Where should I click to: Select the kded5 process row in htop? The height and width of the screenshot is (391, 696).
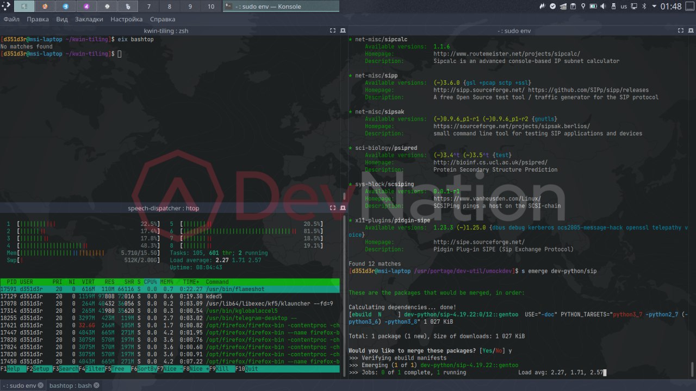tap(170, 296)
